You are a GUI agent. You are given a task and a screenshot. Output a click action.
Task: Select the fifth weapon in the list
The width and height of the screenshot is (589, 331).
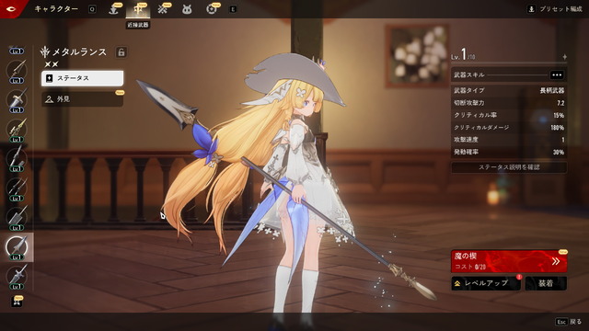(17, 159)
